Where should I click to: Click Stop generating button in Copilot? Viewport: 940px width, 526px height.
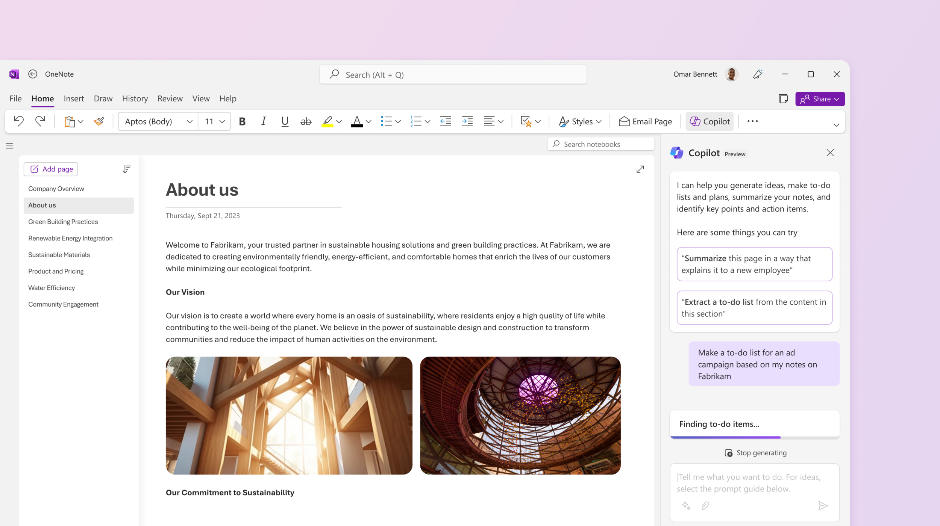pos(754,452)
